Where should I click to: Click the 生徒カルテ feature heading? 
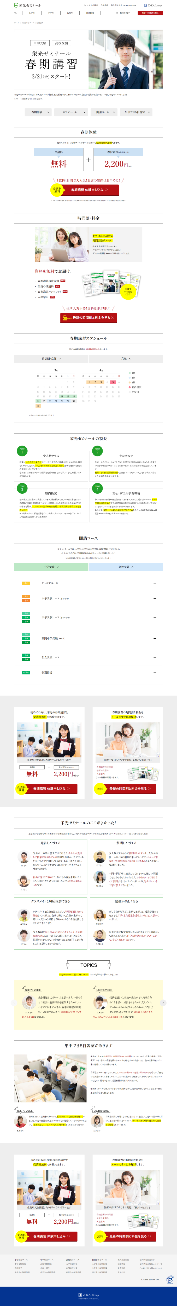(126, 455)
